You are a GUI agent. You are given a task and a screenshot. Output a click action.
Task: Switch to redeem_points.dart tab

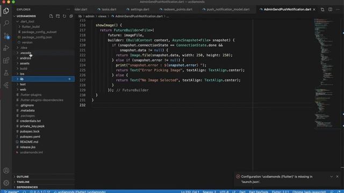(176, 10)
